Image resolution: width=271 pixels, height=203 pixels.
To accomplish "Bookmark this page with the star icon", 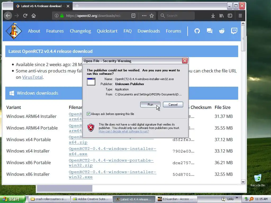I will click(x=152, y=16).
